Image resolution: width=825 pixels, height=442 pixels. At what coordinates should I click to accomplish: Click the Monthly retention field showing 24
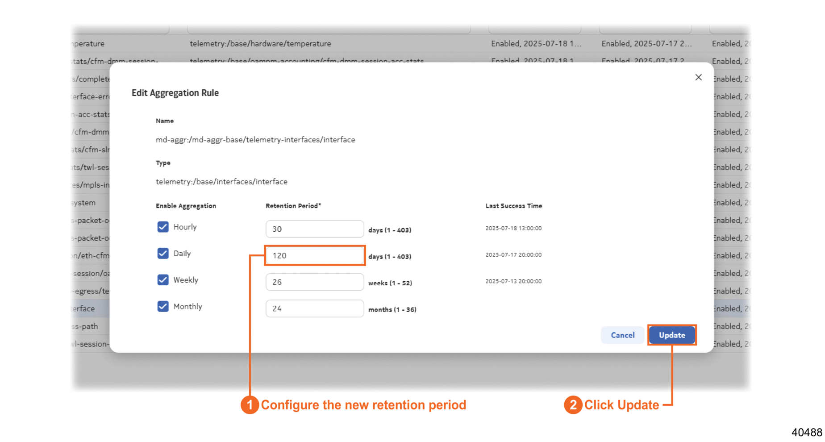pos(314,309)
